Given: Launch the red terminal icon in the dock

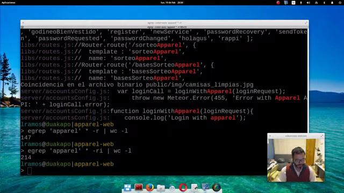Looking at the screenshot, I should click(139, 188).
